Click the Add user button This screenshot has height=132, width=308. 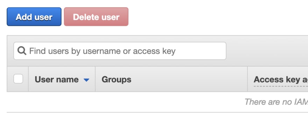(34, 17)
